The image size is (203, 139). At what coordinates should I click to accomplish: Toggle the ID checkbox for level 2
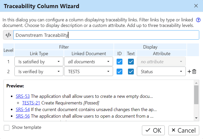coord(120,72)
